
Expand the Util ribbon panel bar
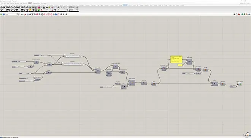(48, 11)
